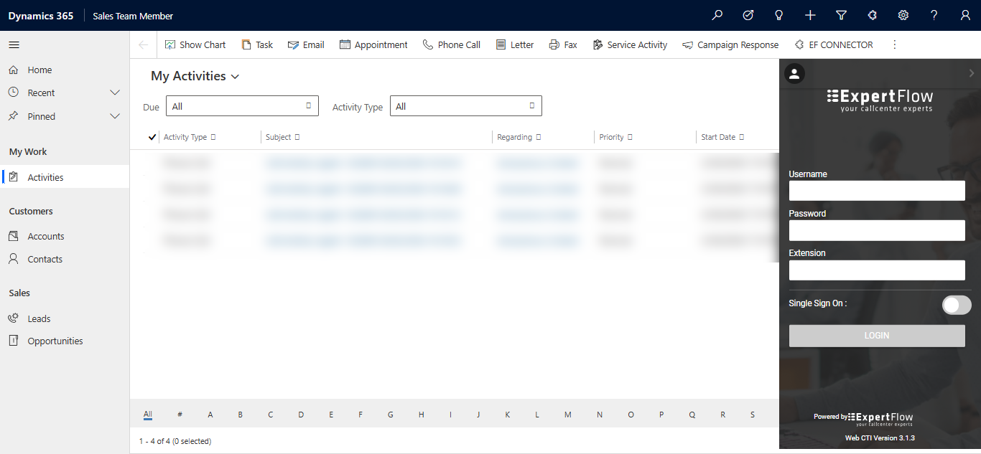The width and height of the screenshot is (981, 454).
Task: Check the select-all rows checkmark
Action: 152,137
